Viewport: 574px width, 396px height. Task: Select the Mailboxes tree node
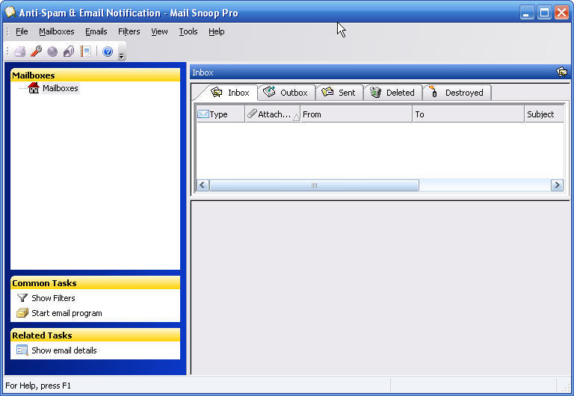pos(60,88)
